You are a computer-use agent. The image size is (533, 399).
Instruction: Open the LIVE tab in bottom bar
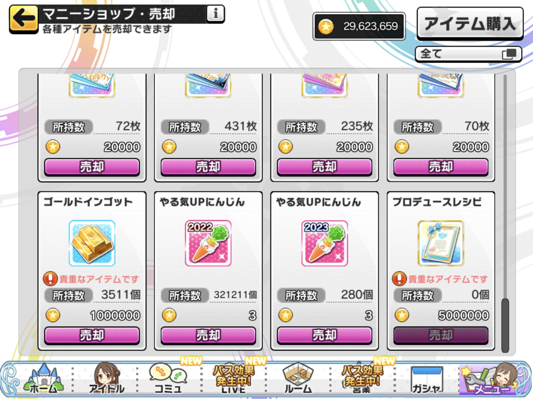click(233, 378)
